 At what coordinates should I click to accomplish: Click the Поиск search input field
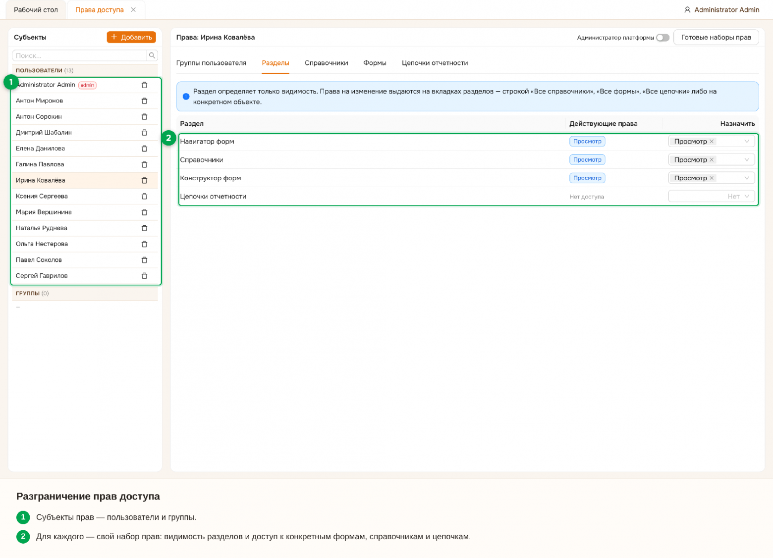[x=79, y=55]
